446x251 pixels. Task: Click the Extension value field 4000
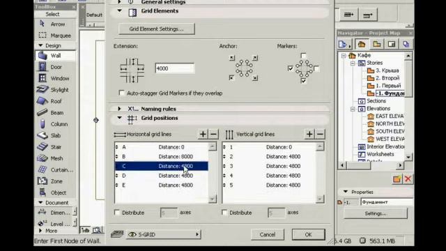[175, 68]
